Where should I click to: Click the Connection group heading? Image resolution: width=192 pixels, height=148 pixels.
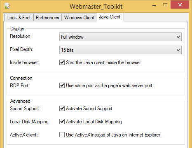click(21, 78)
